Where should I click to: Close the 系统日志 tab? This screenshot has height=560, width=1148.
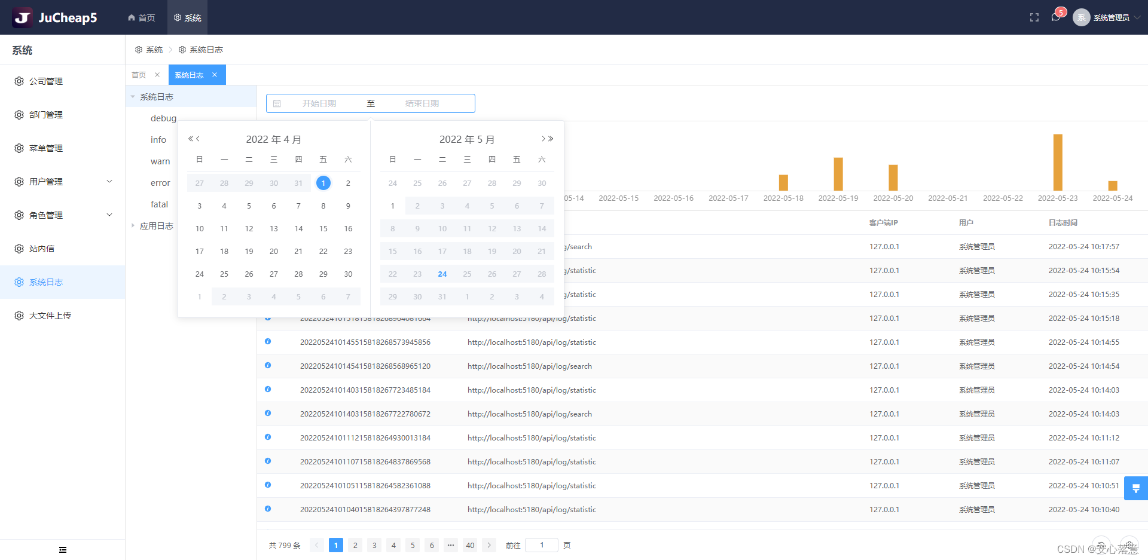pos(215,75)
